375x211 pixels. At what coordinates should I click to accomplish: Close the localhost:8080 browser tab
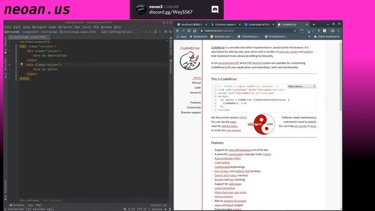[206, 25]
